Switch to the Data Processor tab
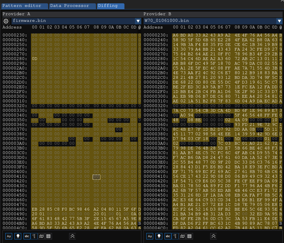 pyautogui.click(x=73, y=6)
